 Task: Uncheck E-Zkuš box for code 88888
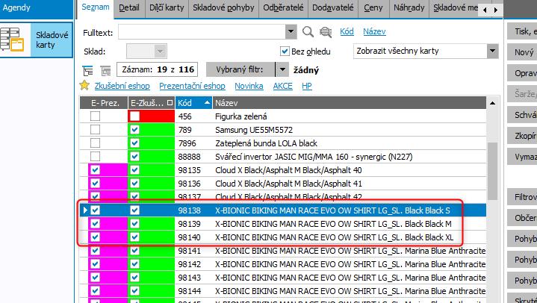134,157
